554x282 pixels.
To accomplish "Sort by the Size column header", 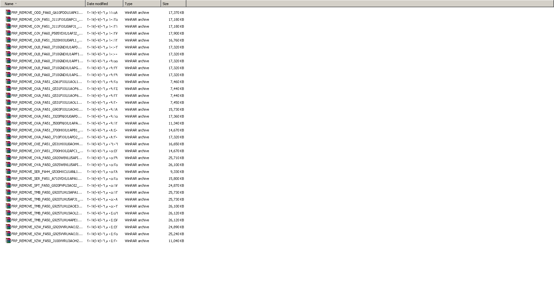I will [x=173, y=4].
